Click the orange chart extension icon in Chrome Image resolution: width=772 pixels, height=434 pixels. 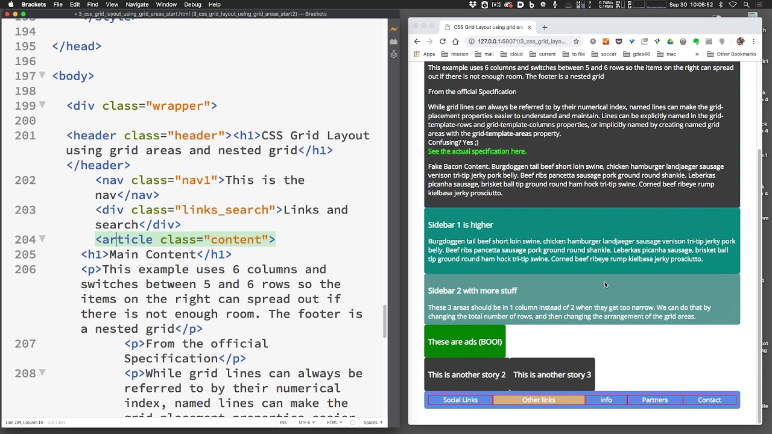click(606, 42)
